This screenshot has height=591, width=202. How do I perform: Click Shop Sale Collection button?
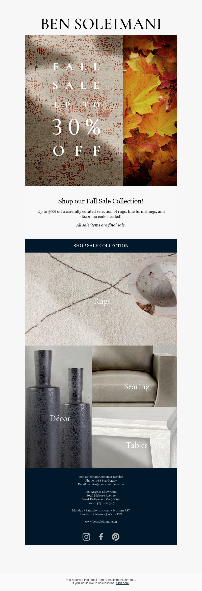[101, 246]
